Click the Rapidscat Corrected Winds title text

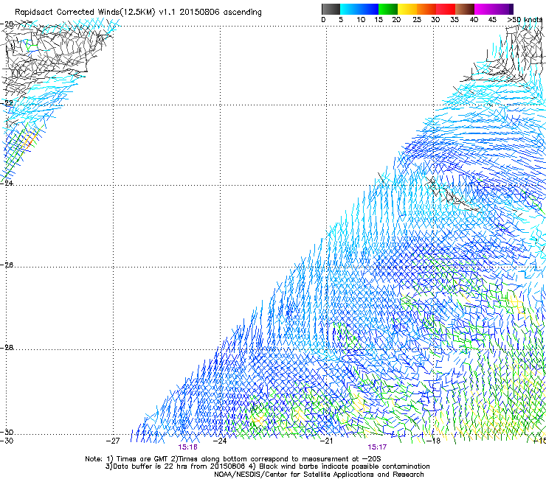click(138, 12)
